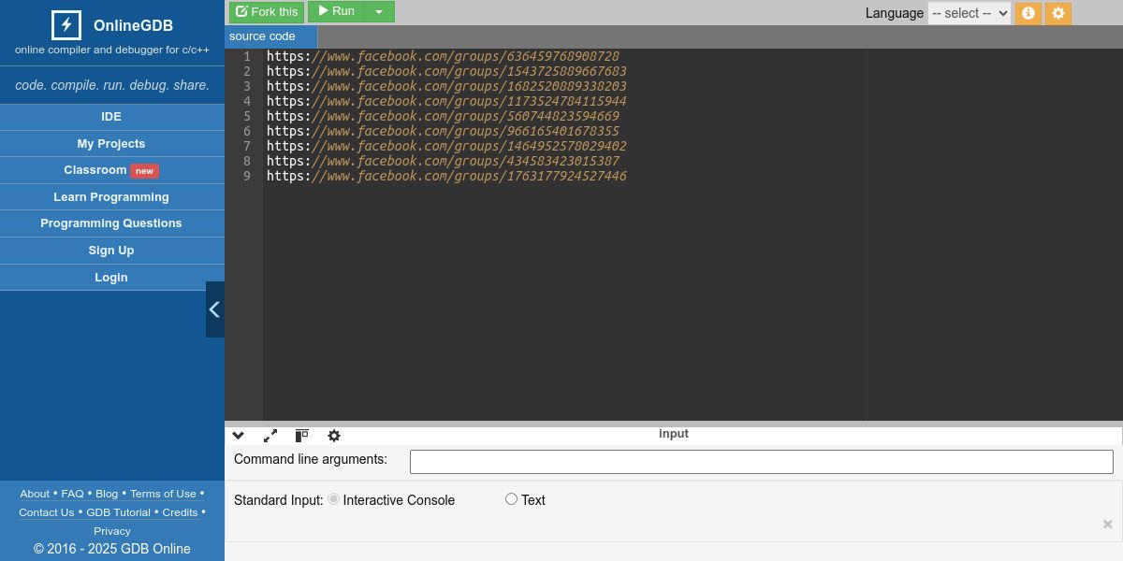1123x561 pixels.
Task: Click URL ending 434583423015387 on line 8
Action: (x=443, y=161)
